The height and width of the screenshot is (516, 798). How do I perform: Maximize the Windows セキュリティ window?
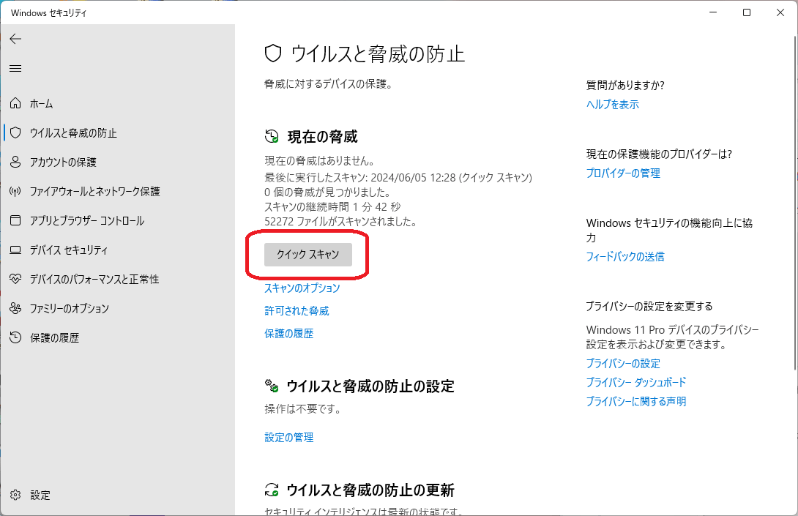click(x=747, y=12)
